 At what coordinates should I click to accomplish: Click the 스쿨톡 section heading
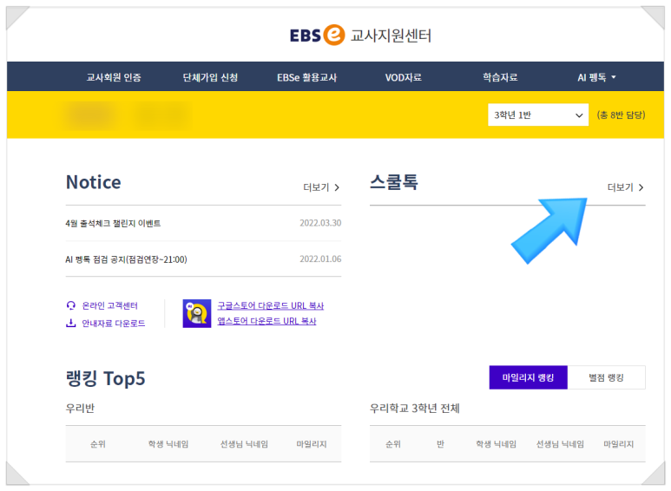pos(394,182)
